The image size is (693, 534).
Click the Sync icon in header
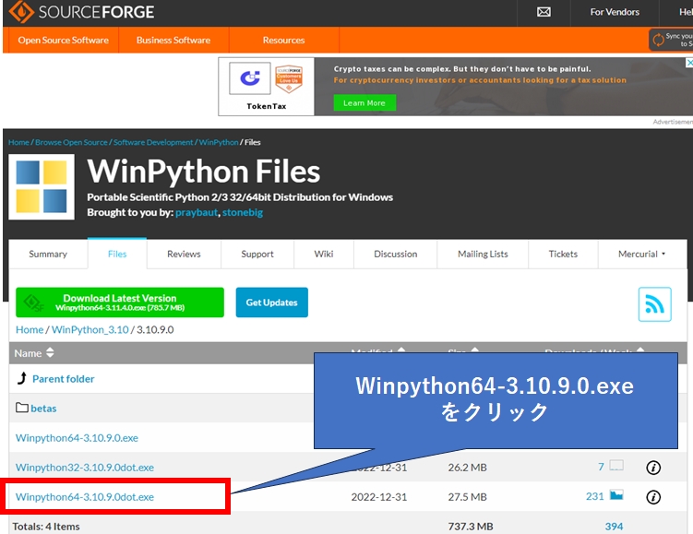tap(659, 40)
